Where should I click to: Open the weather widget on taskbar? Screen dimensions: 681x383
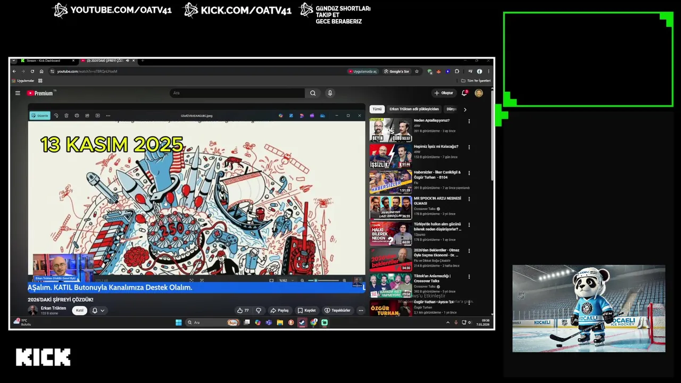22,322
